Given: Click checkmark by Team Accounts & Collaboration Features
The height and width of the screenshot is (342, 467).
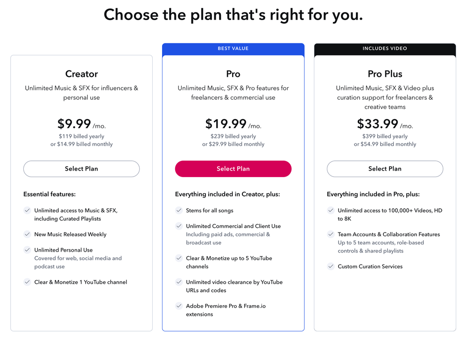Looking at the screenshot, I should click(331, 234).
